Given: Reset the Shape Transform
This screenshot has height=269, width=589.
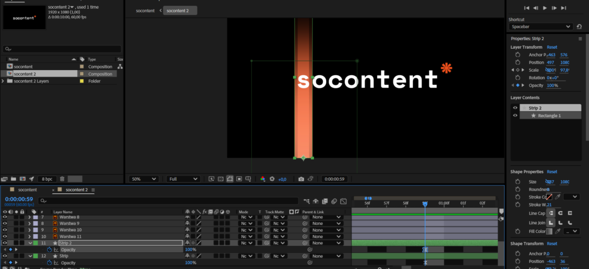Looking at the screenshot, I should pos(552,244).
